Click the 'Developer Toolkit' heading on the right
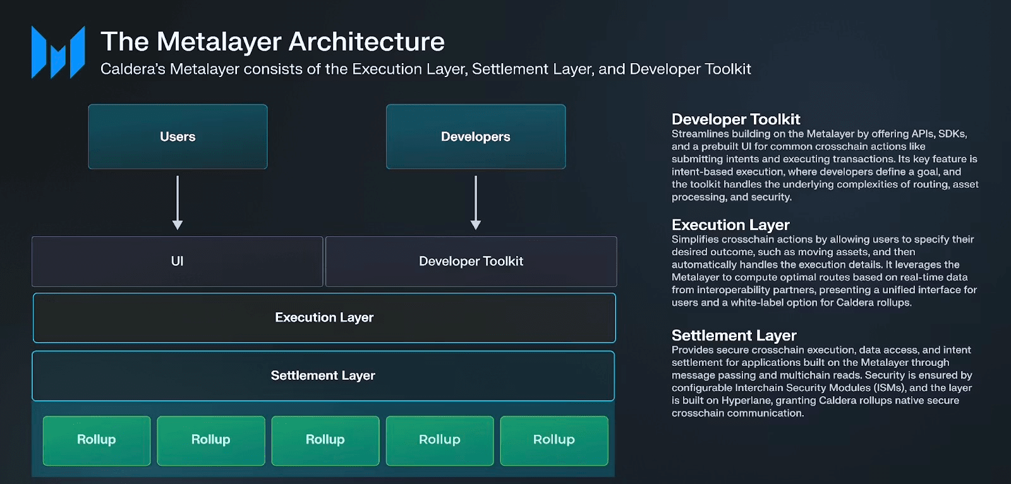This screenshot has height=484, width=1011. tap(736, 119)
